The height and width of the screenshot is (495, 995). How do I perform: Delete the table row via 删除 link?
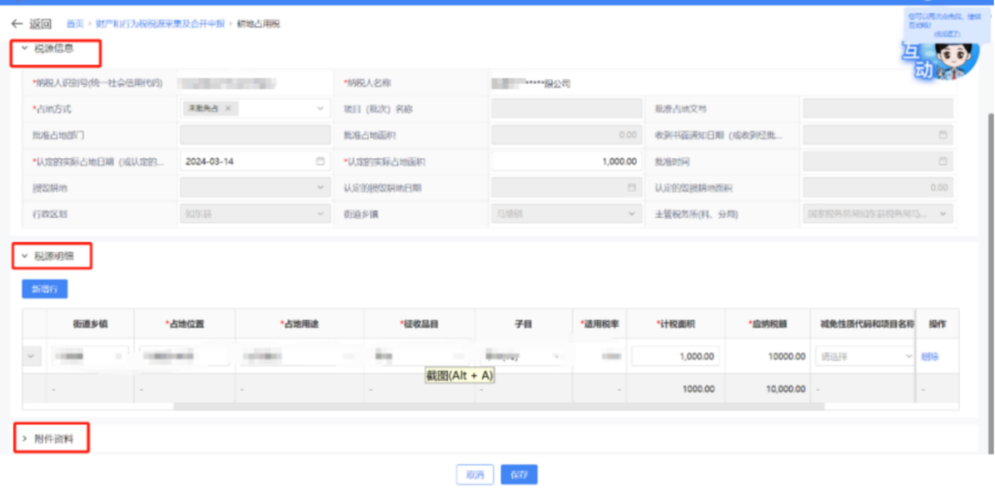click(x=930, y=356)
